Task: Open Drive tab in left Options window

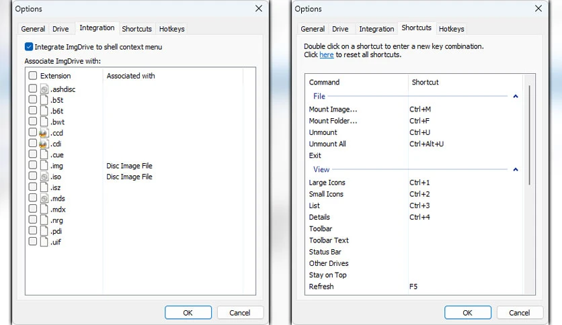Action: [x=61, y=29]
